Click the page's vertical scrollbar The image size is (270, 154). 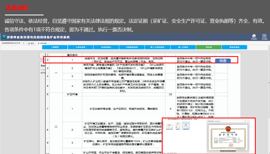(x=269, y=83)
